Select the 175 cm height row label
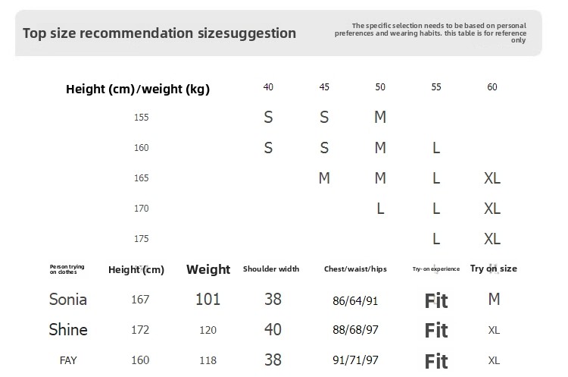The width and height of the screenshot is (568, 377). pyautogui.click(x=142, y=239)
